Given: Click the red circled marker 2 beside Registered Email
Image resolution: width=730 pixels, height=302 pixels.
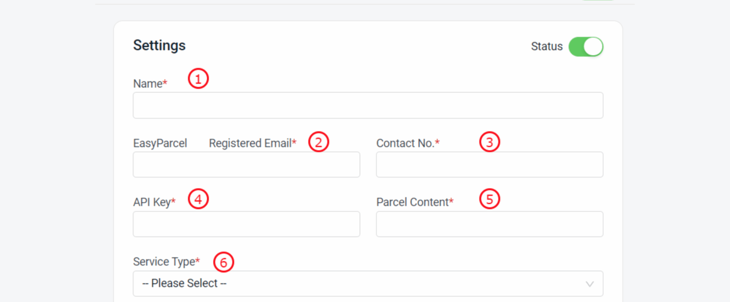Looking at the screenshot, I should [319, 142].
